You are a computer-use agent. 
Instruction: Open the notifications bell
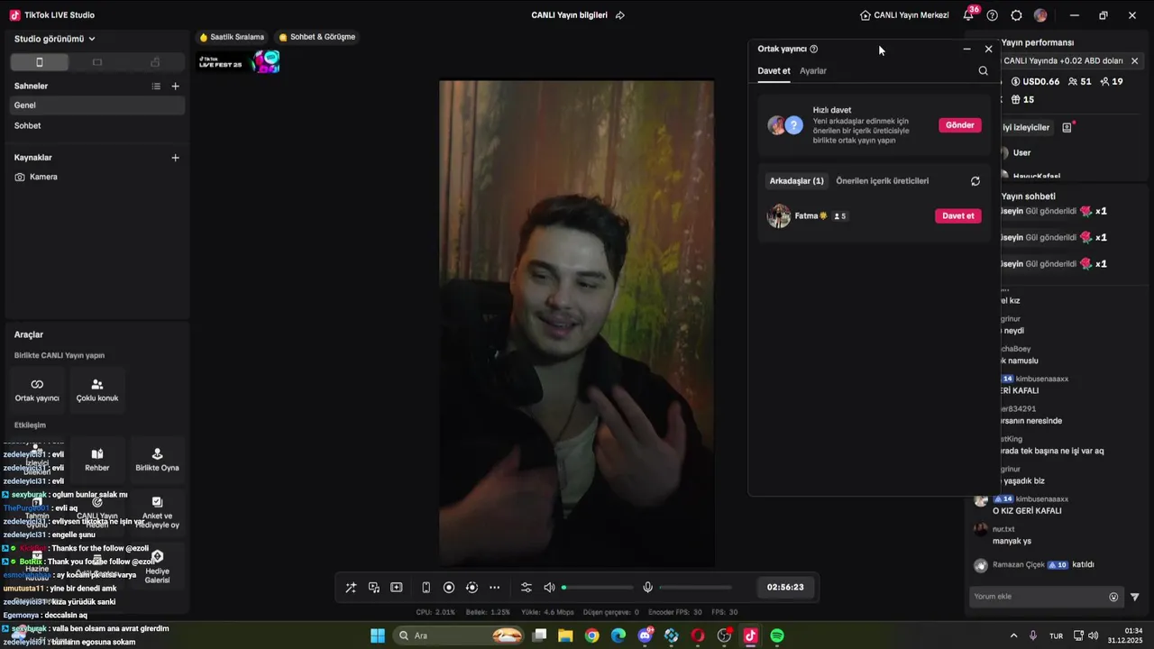[968, 15]
